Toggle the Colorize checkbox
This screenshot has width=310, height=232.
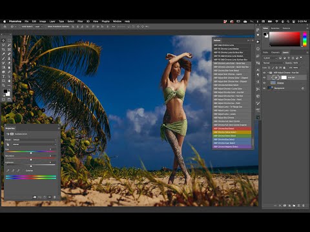click(x=24, y=171)
